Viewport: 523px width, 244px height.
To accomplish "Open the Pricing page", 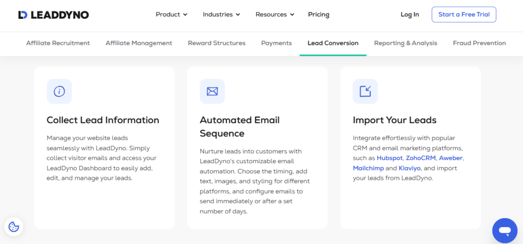I will (319, 15).
